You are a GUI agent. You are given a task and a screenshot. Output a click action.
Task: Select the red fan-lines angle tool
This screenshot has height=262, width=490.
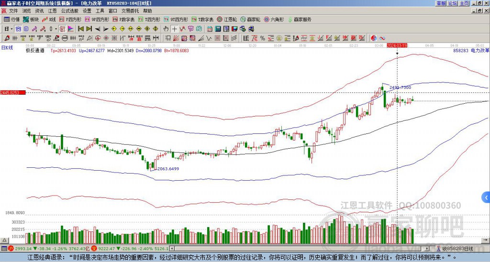(176, 38)
